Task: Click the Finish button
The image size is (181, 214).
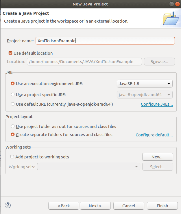Action: 162,206
